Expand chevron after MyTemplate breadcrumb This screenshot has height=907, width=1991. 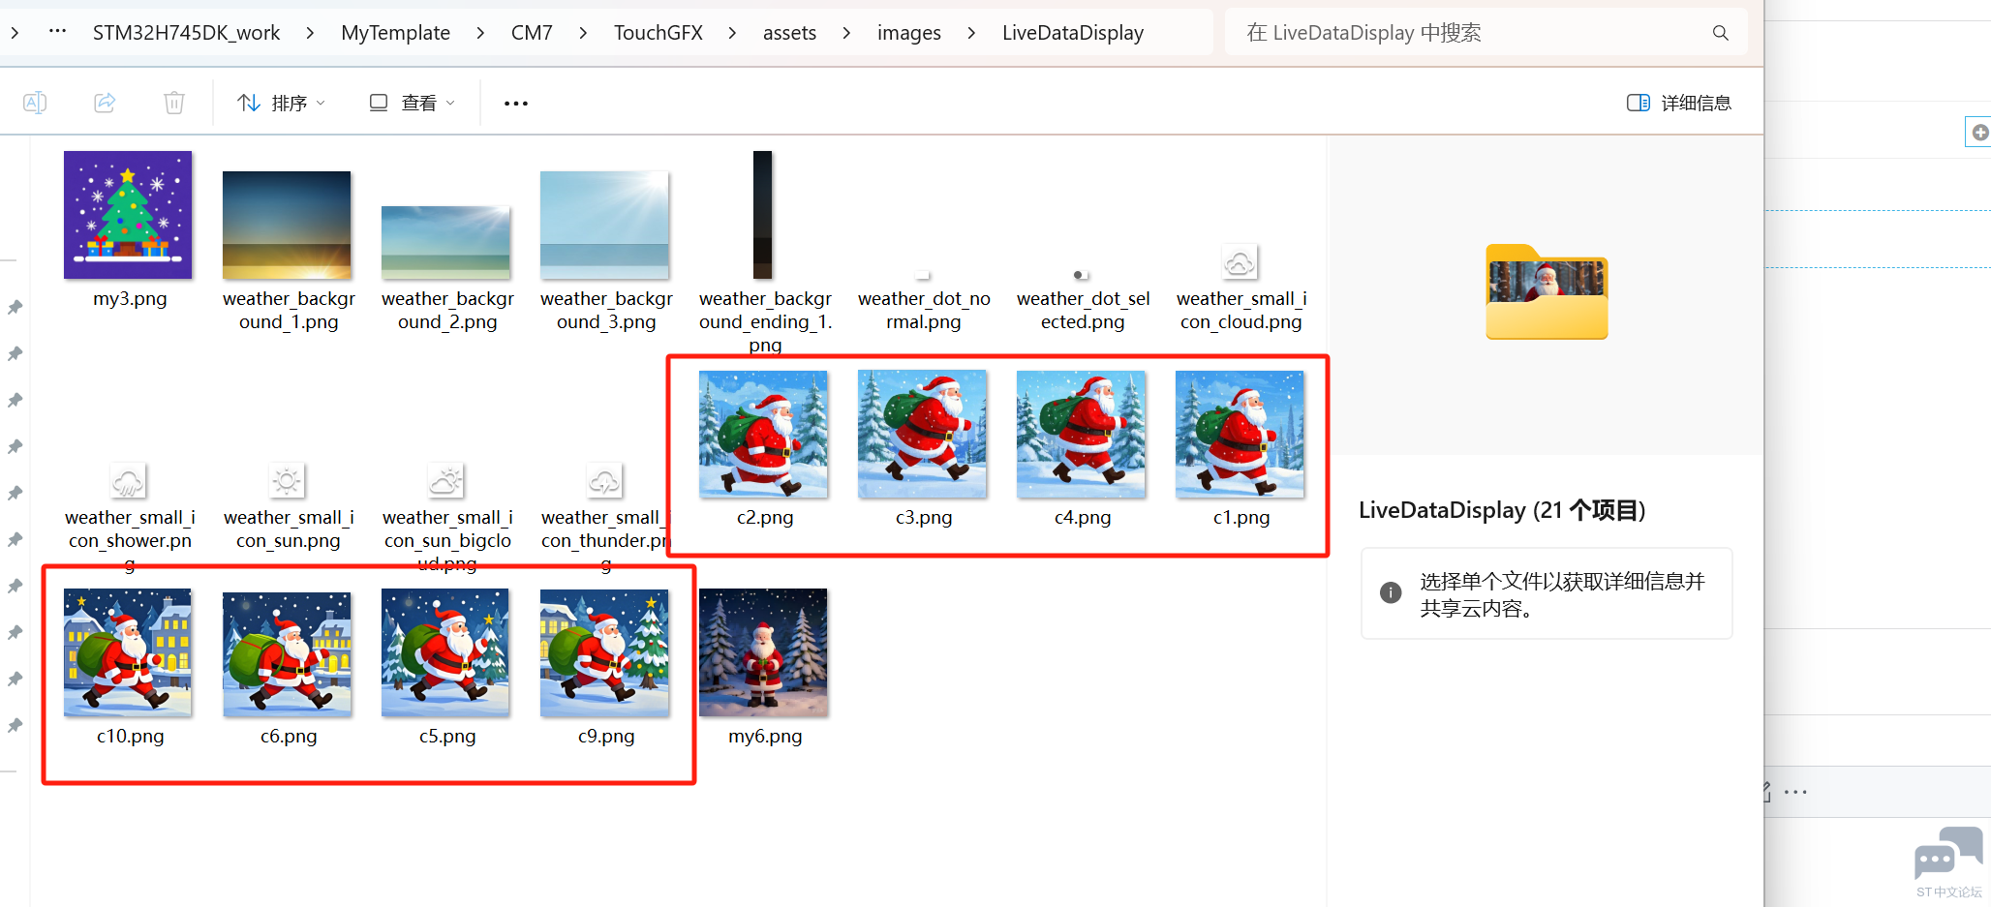click(480, 33)
